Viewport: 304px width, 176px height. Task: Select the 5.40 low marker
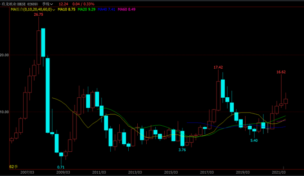pos(254,140)
